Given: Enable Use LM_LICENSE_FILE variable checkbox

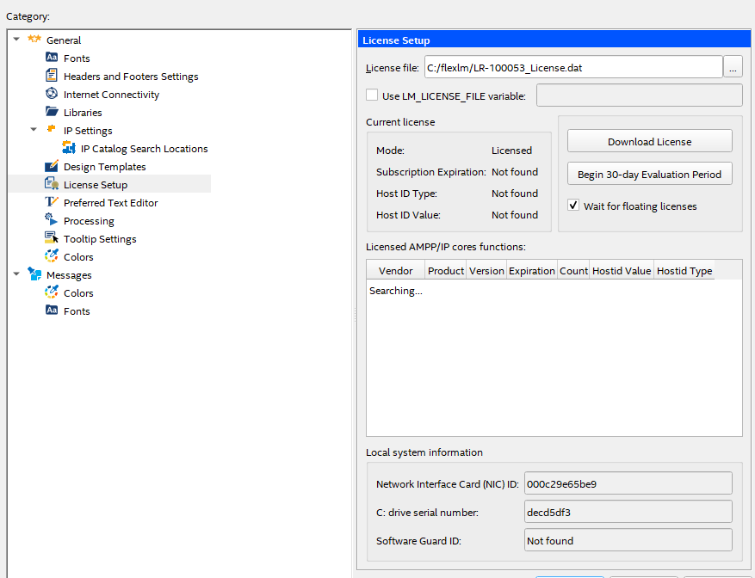Looking at the screenshot, I should pos(372,95).
